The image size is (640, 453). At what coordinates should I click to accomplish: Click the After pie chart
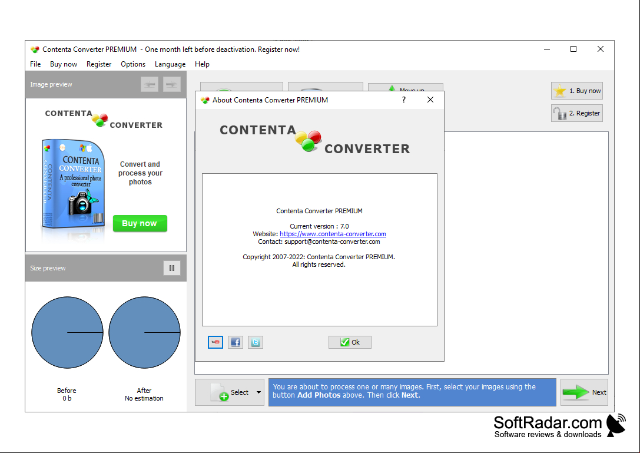[x=144, y=332]
